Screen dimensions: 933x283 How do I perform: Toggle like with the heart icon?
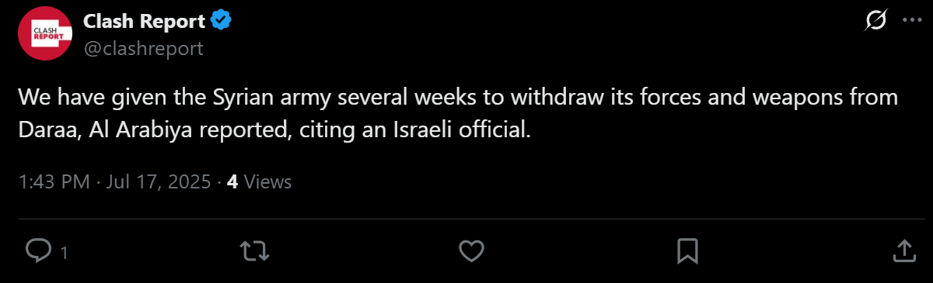471,250
